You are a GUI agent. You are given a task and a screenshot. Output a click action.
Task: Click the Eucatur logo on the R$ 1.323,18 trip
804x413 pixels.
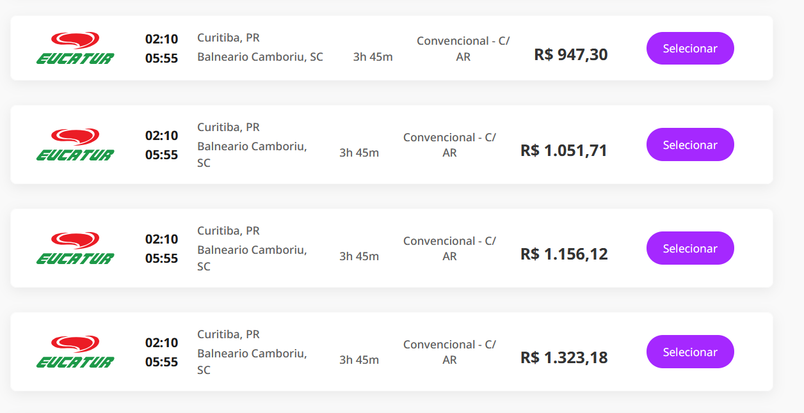click(x=75, y=352)
